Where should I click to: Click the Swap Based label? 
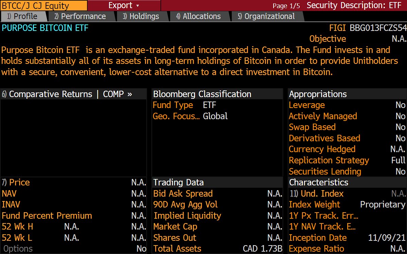point(312,127)
